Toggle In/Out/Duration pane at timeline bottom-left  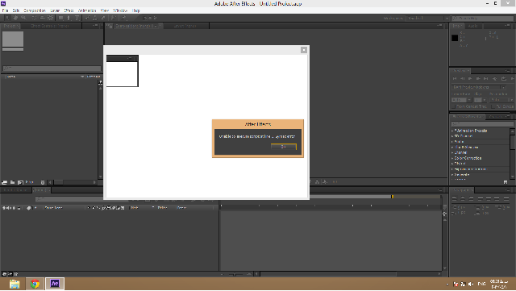(x=16, y=274)
